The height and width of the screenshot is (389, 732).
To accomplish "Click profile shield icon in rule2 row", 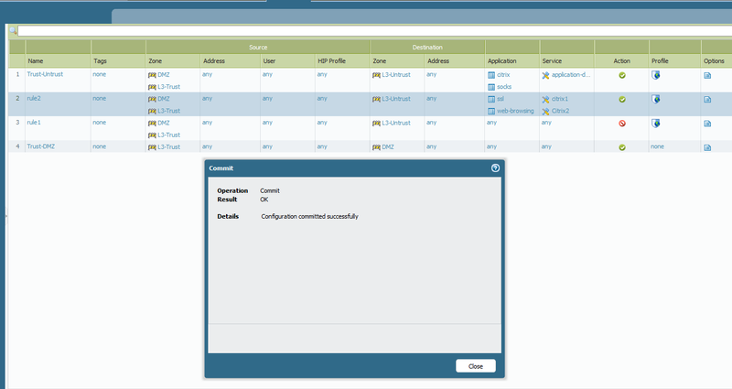I will point(655,99).
